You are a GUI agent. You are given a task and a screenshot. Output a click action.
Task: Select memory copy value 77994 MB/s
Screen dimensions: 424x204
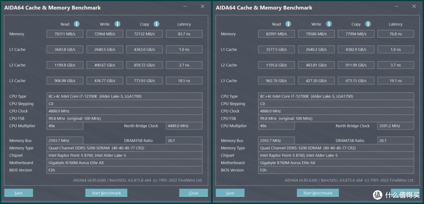coord(356,34)
